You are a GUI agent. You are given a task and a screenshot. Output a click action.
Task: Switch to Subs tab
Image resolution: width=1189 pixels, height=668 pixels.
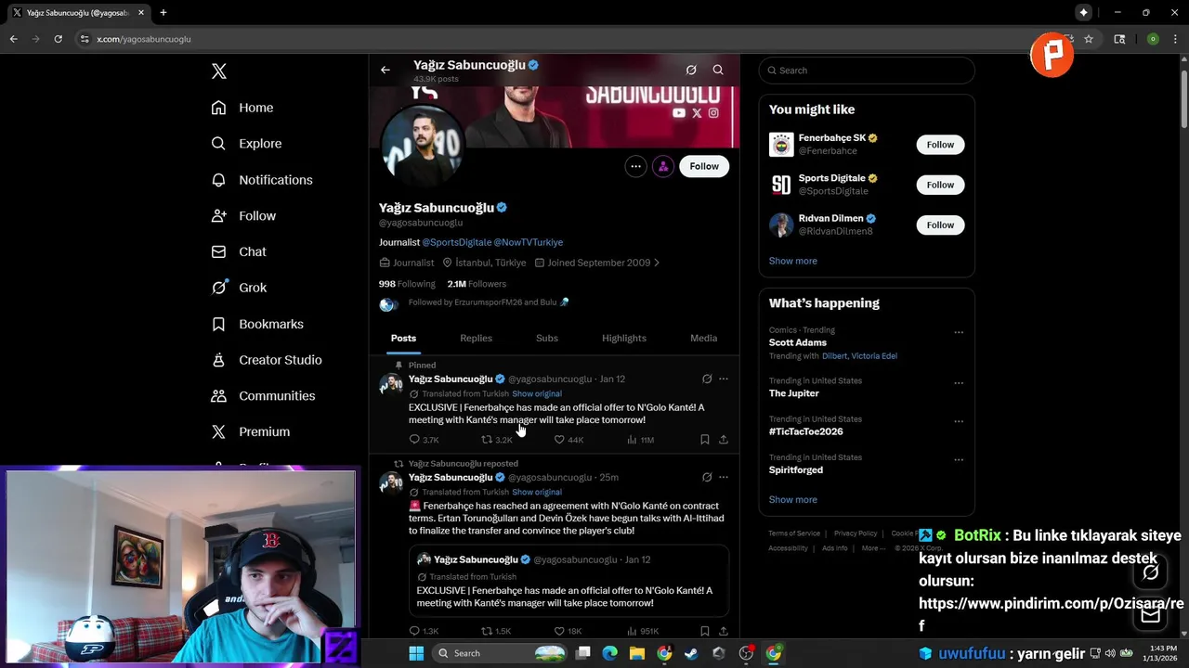tap(547, 338)
